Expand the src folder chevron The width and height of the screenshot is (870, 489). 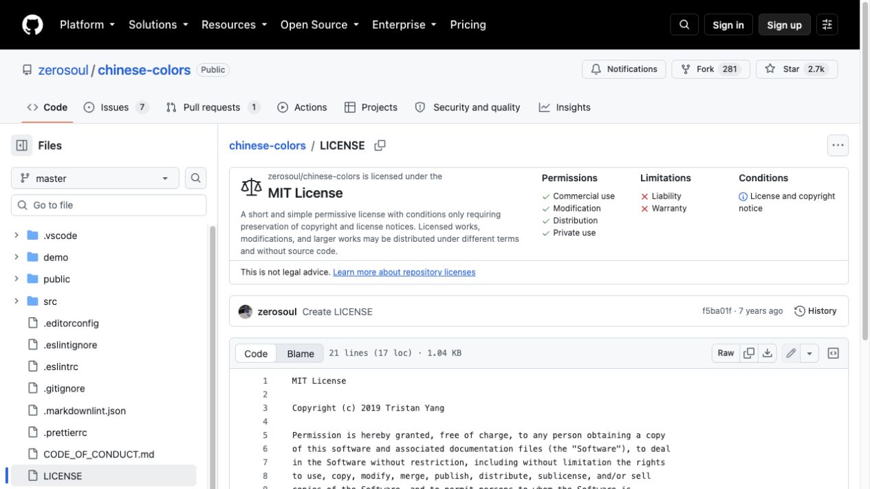tap(17, 302)
